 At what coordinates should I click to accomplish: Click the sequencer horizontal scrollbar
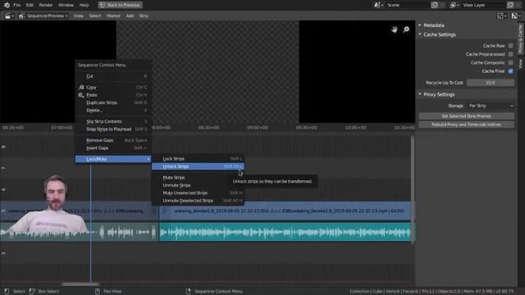click(x=80, y=284)
